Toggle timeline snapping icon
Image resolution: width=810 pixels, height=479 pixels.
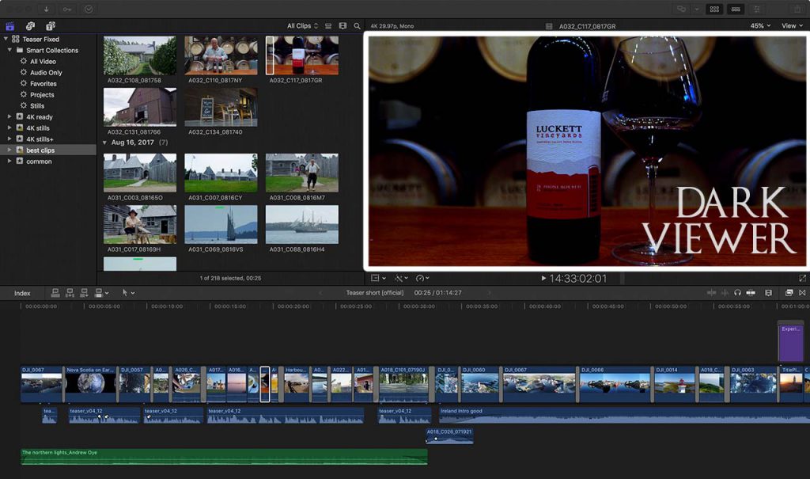(751, 293)
